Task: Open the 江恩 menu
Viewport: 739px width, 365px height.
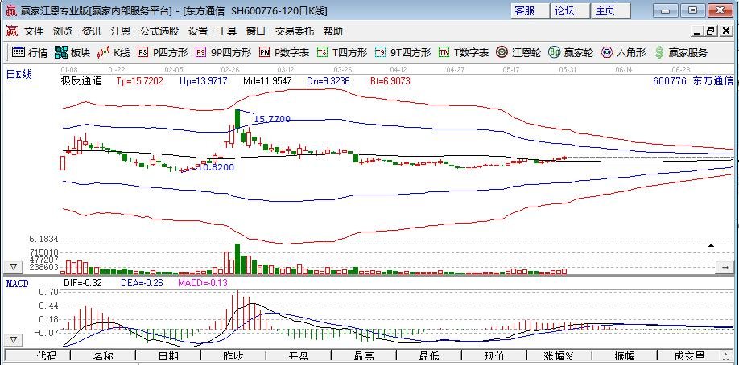Action: pyautogui.click(x=121, y=31)
